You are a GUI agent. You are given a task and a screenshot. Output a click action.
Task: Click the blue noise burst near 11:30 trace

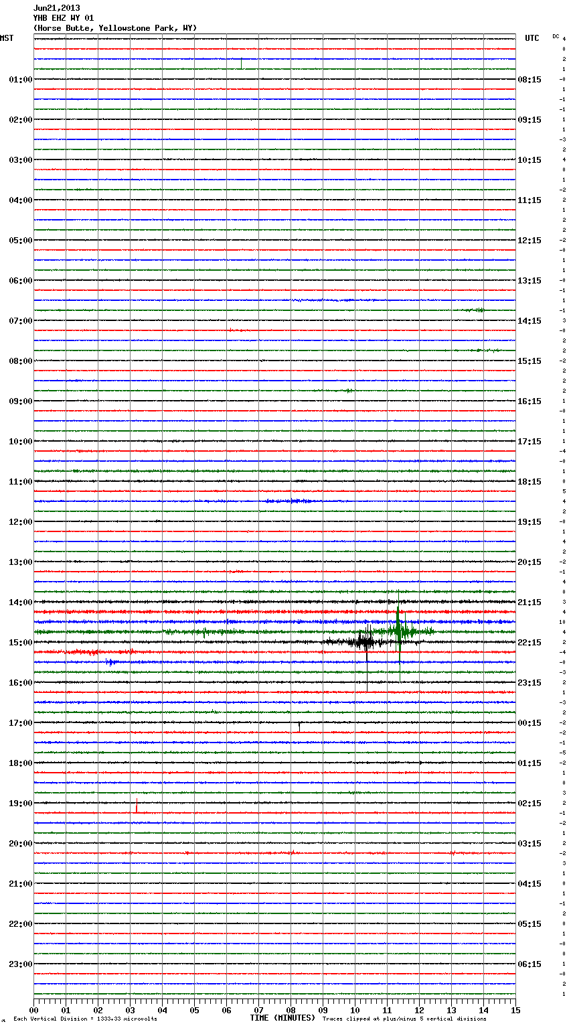pos(289,501)
